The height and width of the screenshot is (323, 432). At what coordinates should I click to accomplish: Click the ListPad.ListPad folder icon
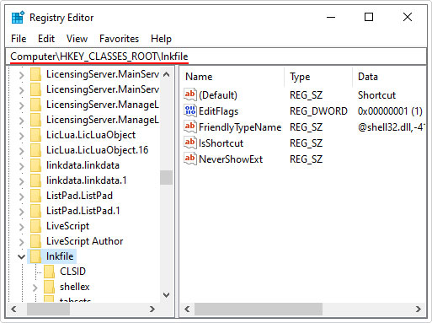click(36, 196)
